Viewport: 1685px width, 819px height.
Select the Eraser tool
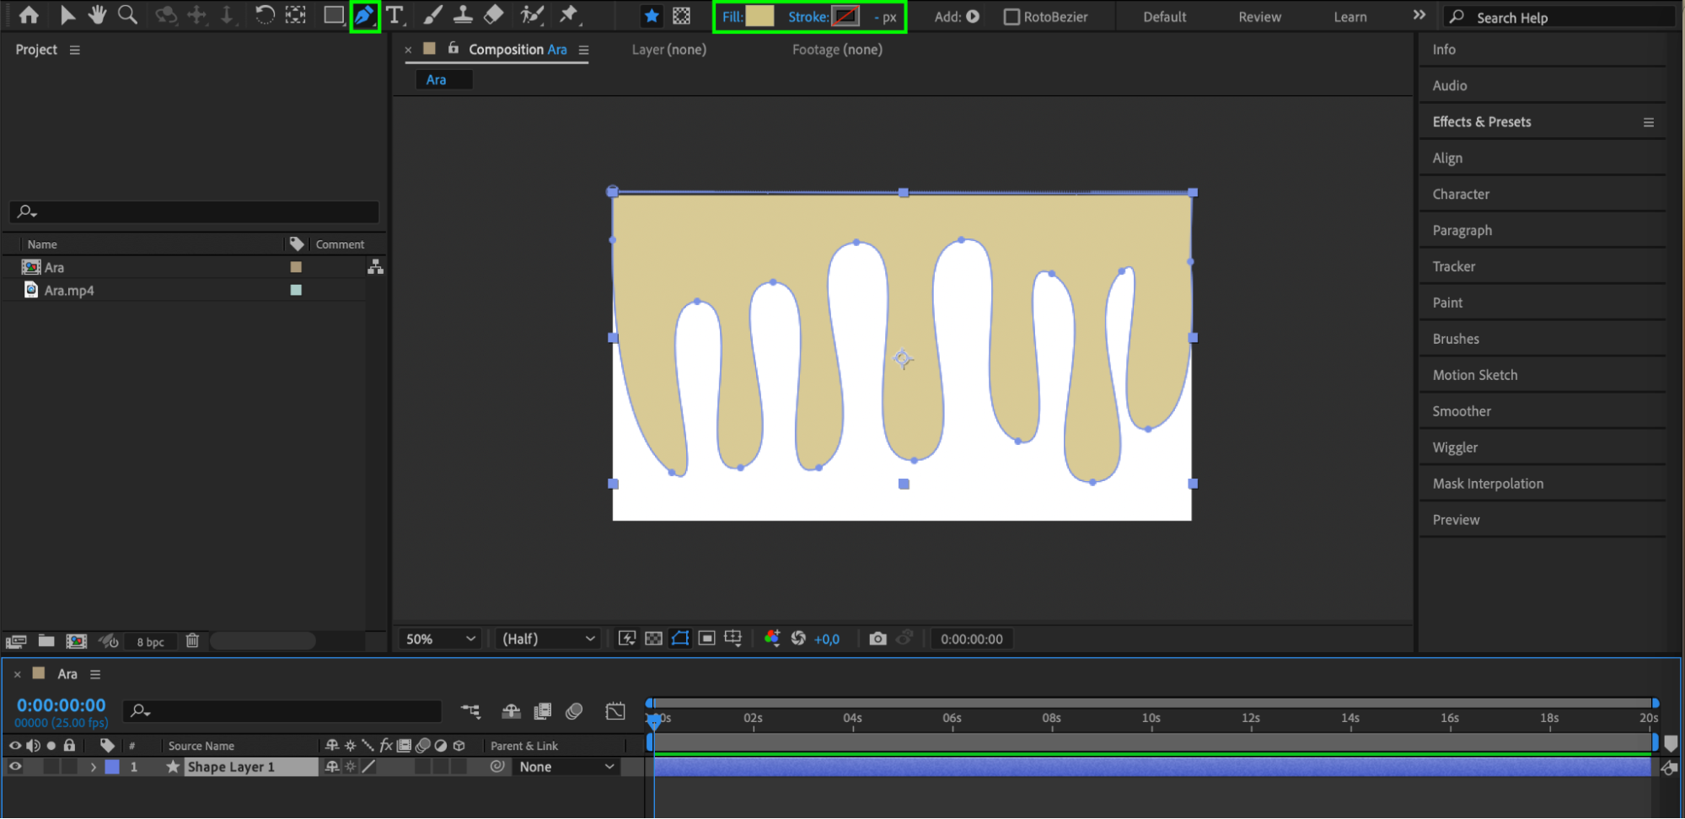[x=494, y=15]
